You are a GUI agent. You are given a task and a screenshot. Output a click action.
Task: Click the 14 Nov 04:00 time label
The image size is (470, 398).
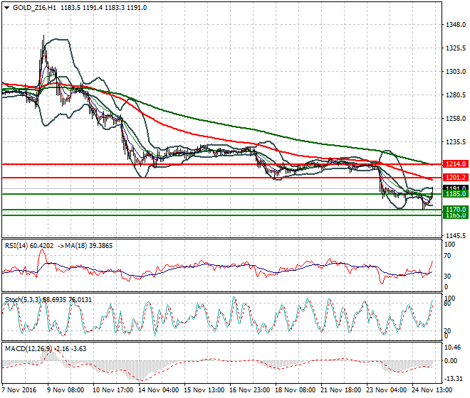[x=158, y=390]
